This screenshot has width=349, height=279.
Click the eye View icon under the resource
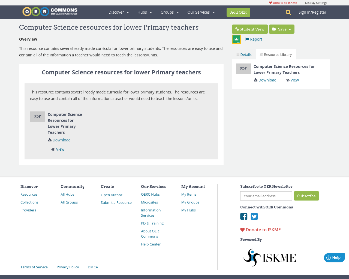pyautogui.click(x=288, y=80)
